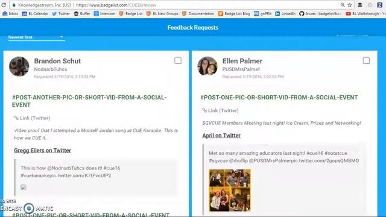
Task: Click Brandon's Requested 3/19/2016 timestamp
Action: 65,77
